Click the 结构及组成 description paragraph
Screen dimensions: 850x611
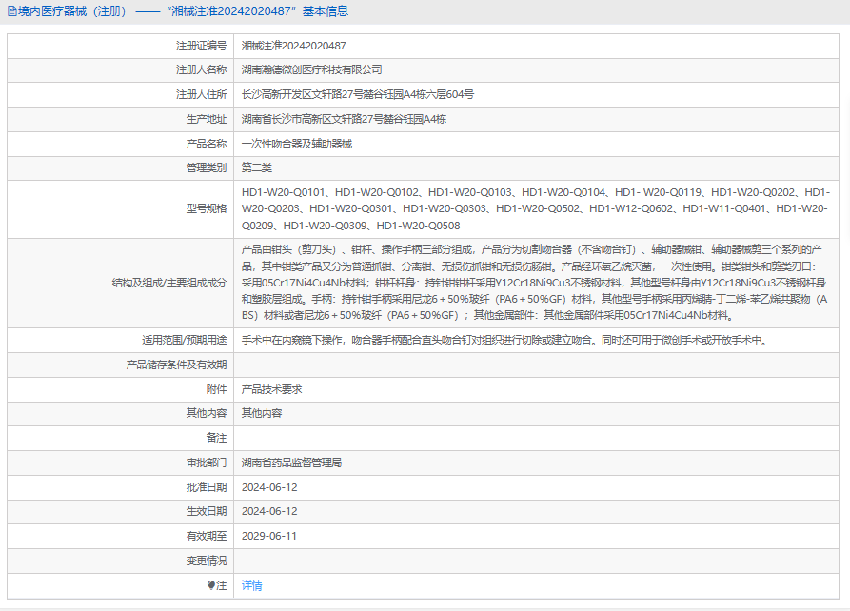534,283
